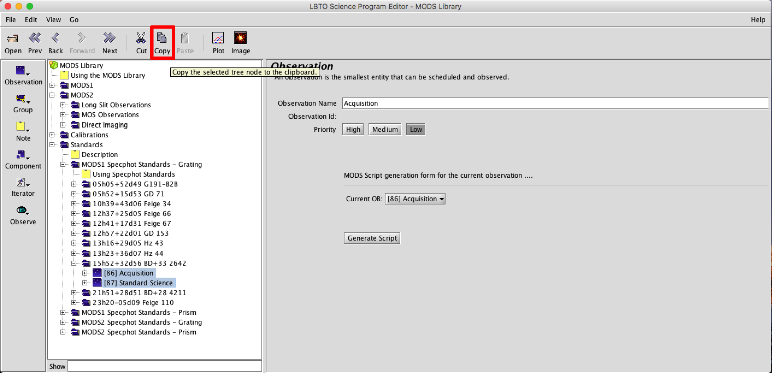Select 23h20-05d09 Feige 110 row
Screen dimensions: 772x373
pyautogui.click(x=133, y=303)
